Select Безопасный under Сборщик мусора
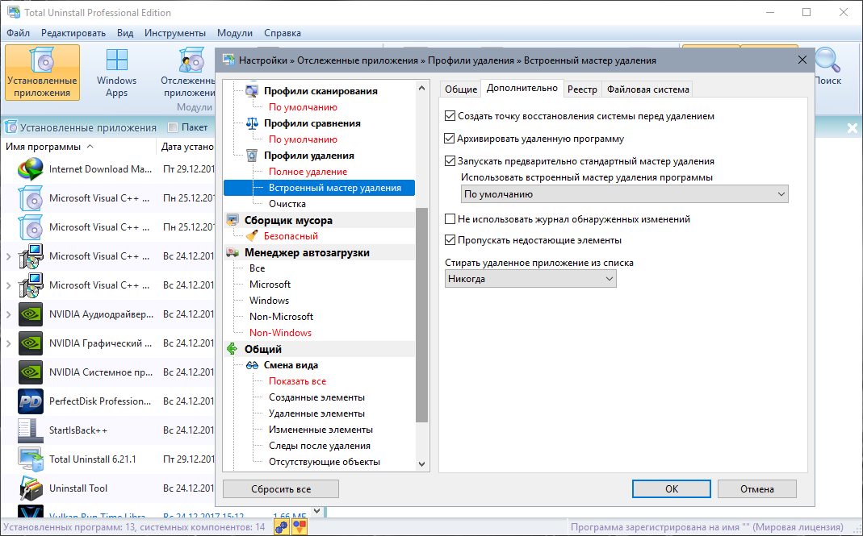This screenshot has height=536, width=863. [291, 236]
